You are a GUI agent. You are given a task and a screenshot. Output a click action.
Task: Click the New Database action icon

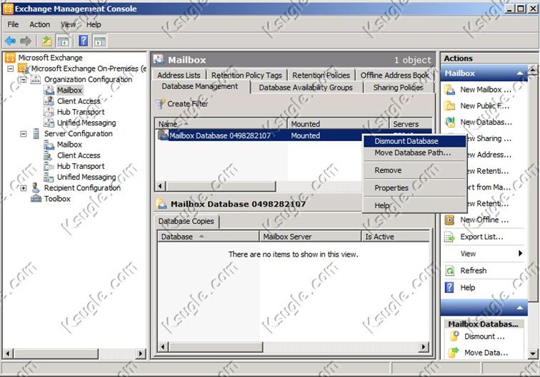(450, 122)
